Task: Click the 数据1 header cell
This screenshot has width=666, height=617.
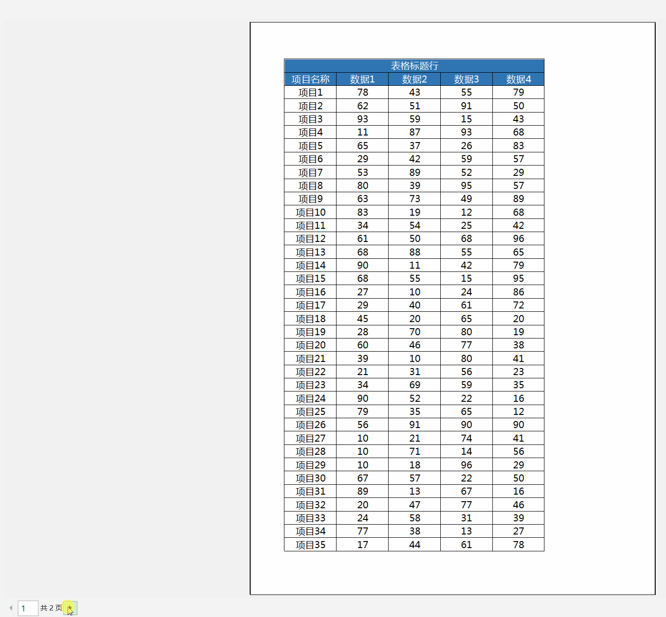Action: point(362,79)
